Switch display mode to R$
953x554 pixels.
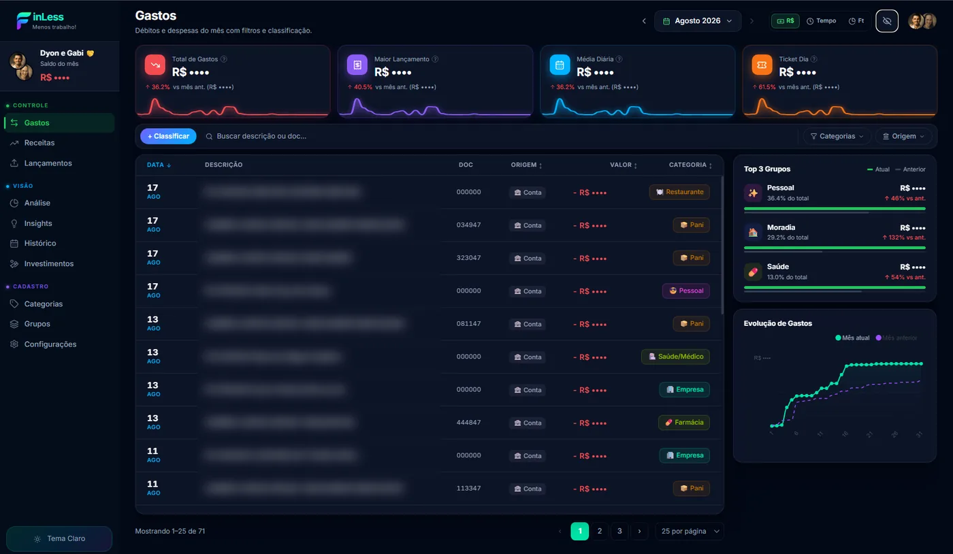pyautogui.click(x=786, y=21)
